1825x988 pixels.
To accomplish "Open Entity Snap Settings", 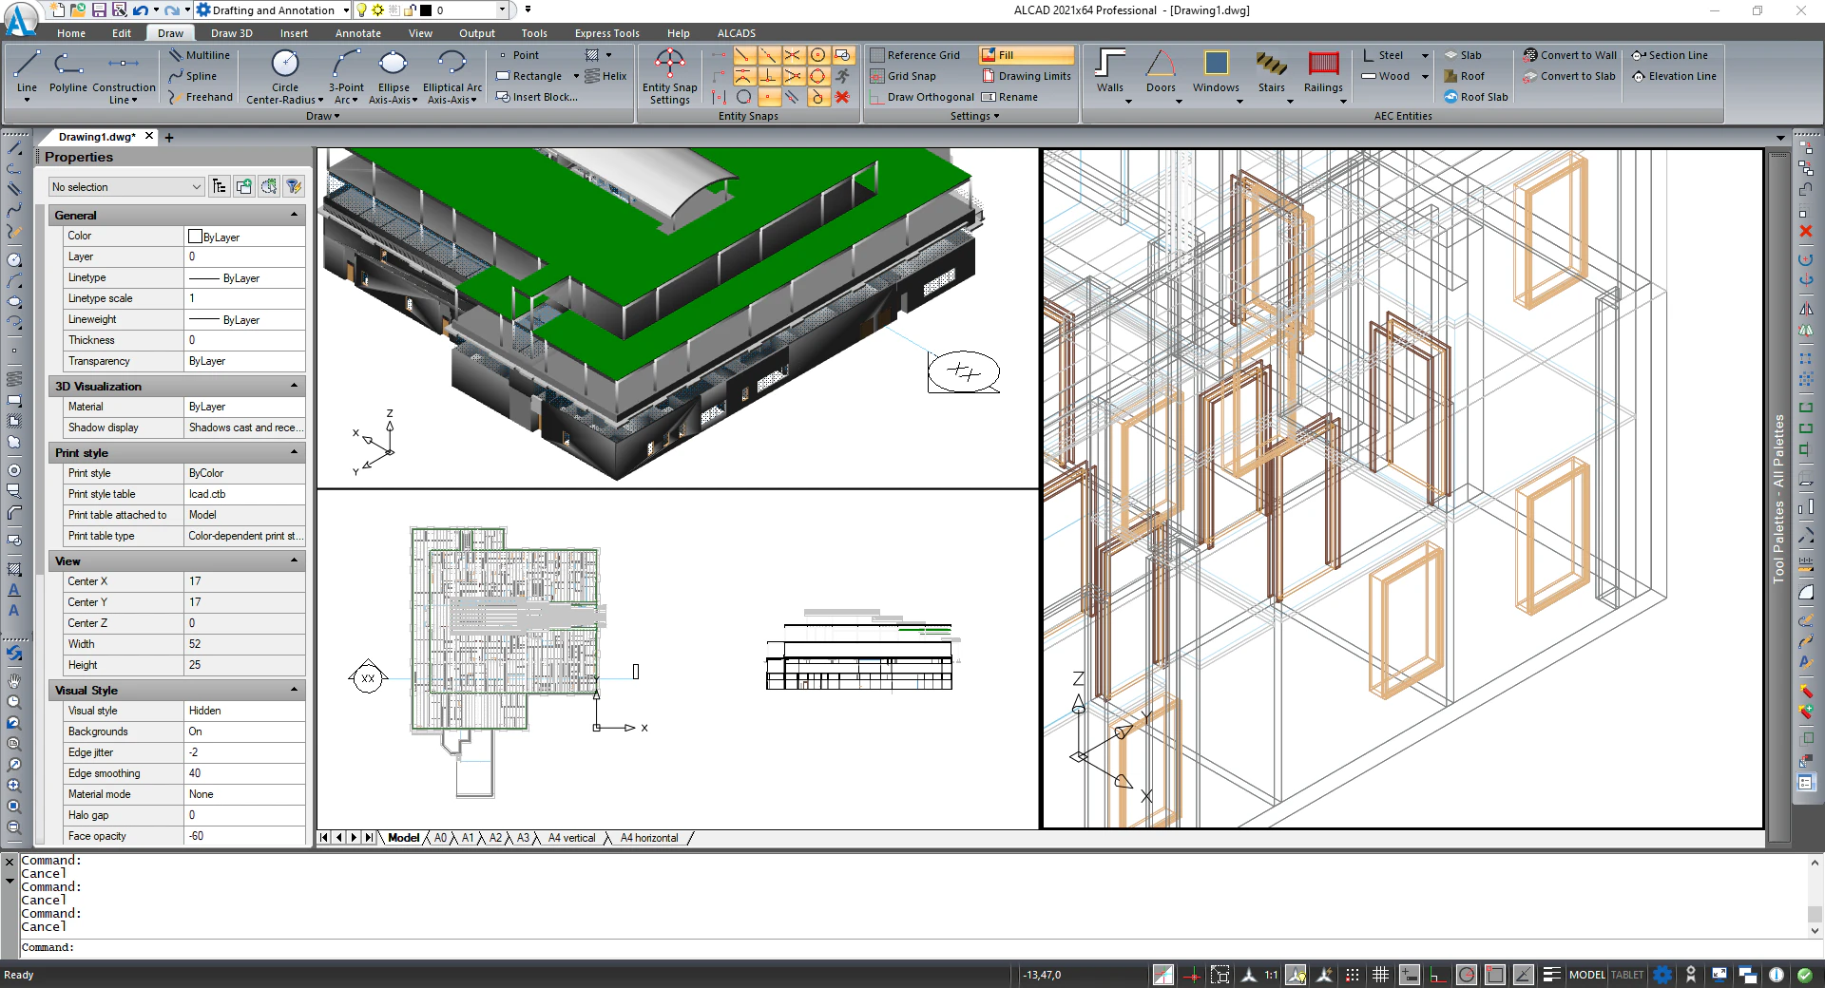I will point(670,76).
